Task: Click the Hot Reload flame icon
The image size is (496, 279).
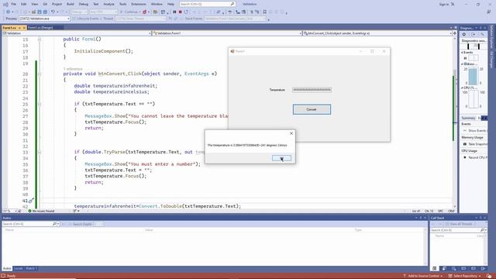Action: 144,12
